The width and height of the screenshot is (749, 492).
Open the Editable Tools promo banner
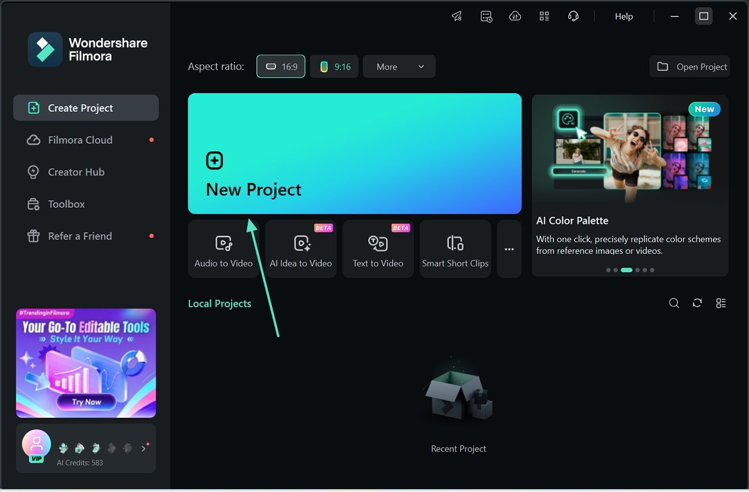(x=86, y=363)
